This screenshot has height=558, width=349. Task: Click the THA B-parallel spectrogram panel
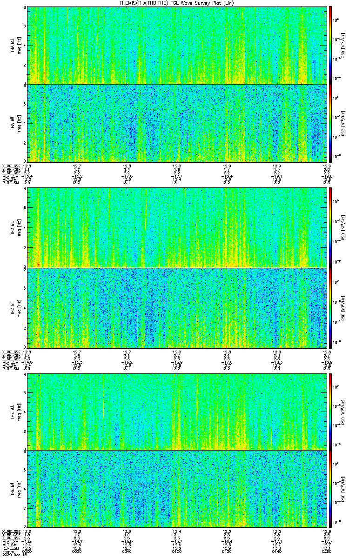(x=177, y=123)
